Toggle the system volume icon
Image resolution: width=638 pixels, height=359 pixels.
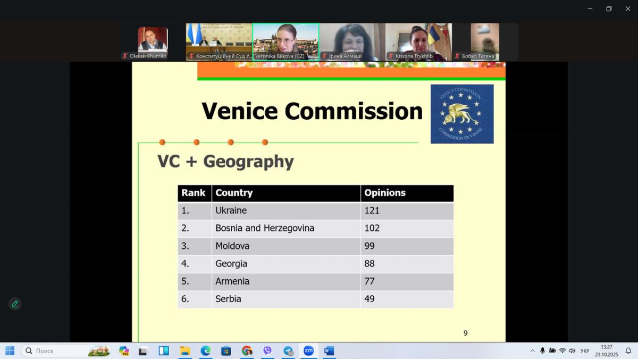pyautogui.click(x=572, y=350)
